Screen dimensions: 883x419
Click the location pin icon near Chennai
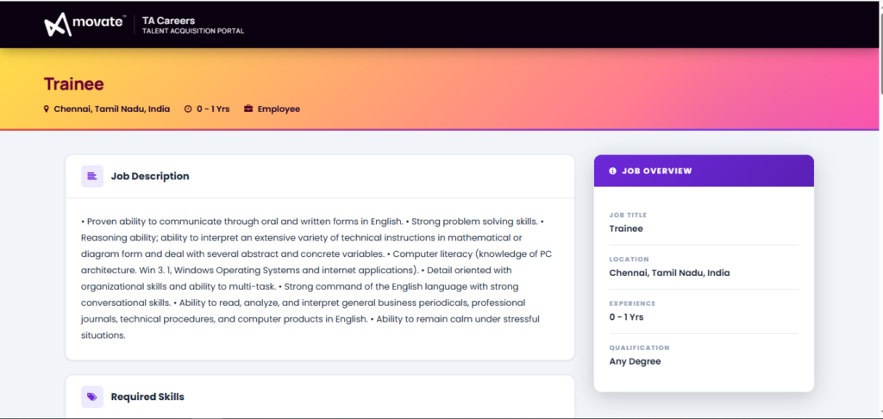coord(47,109)
